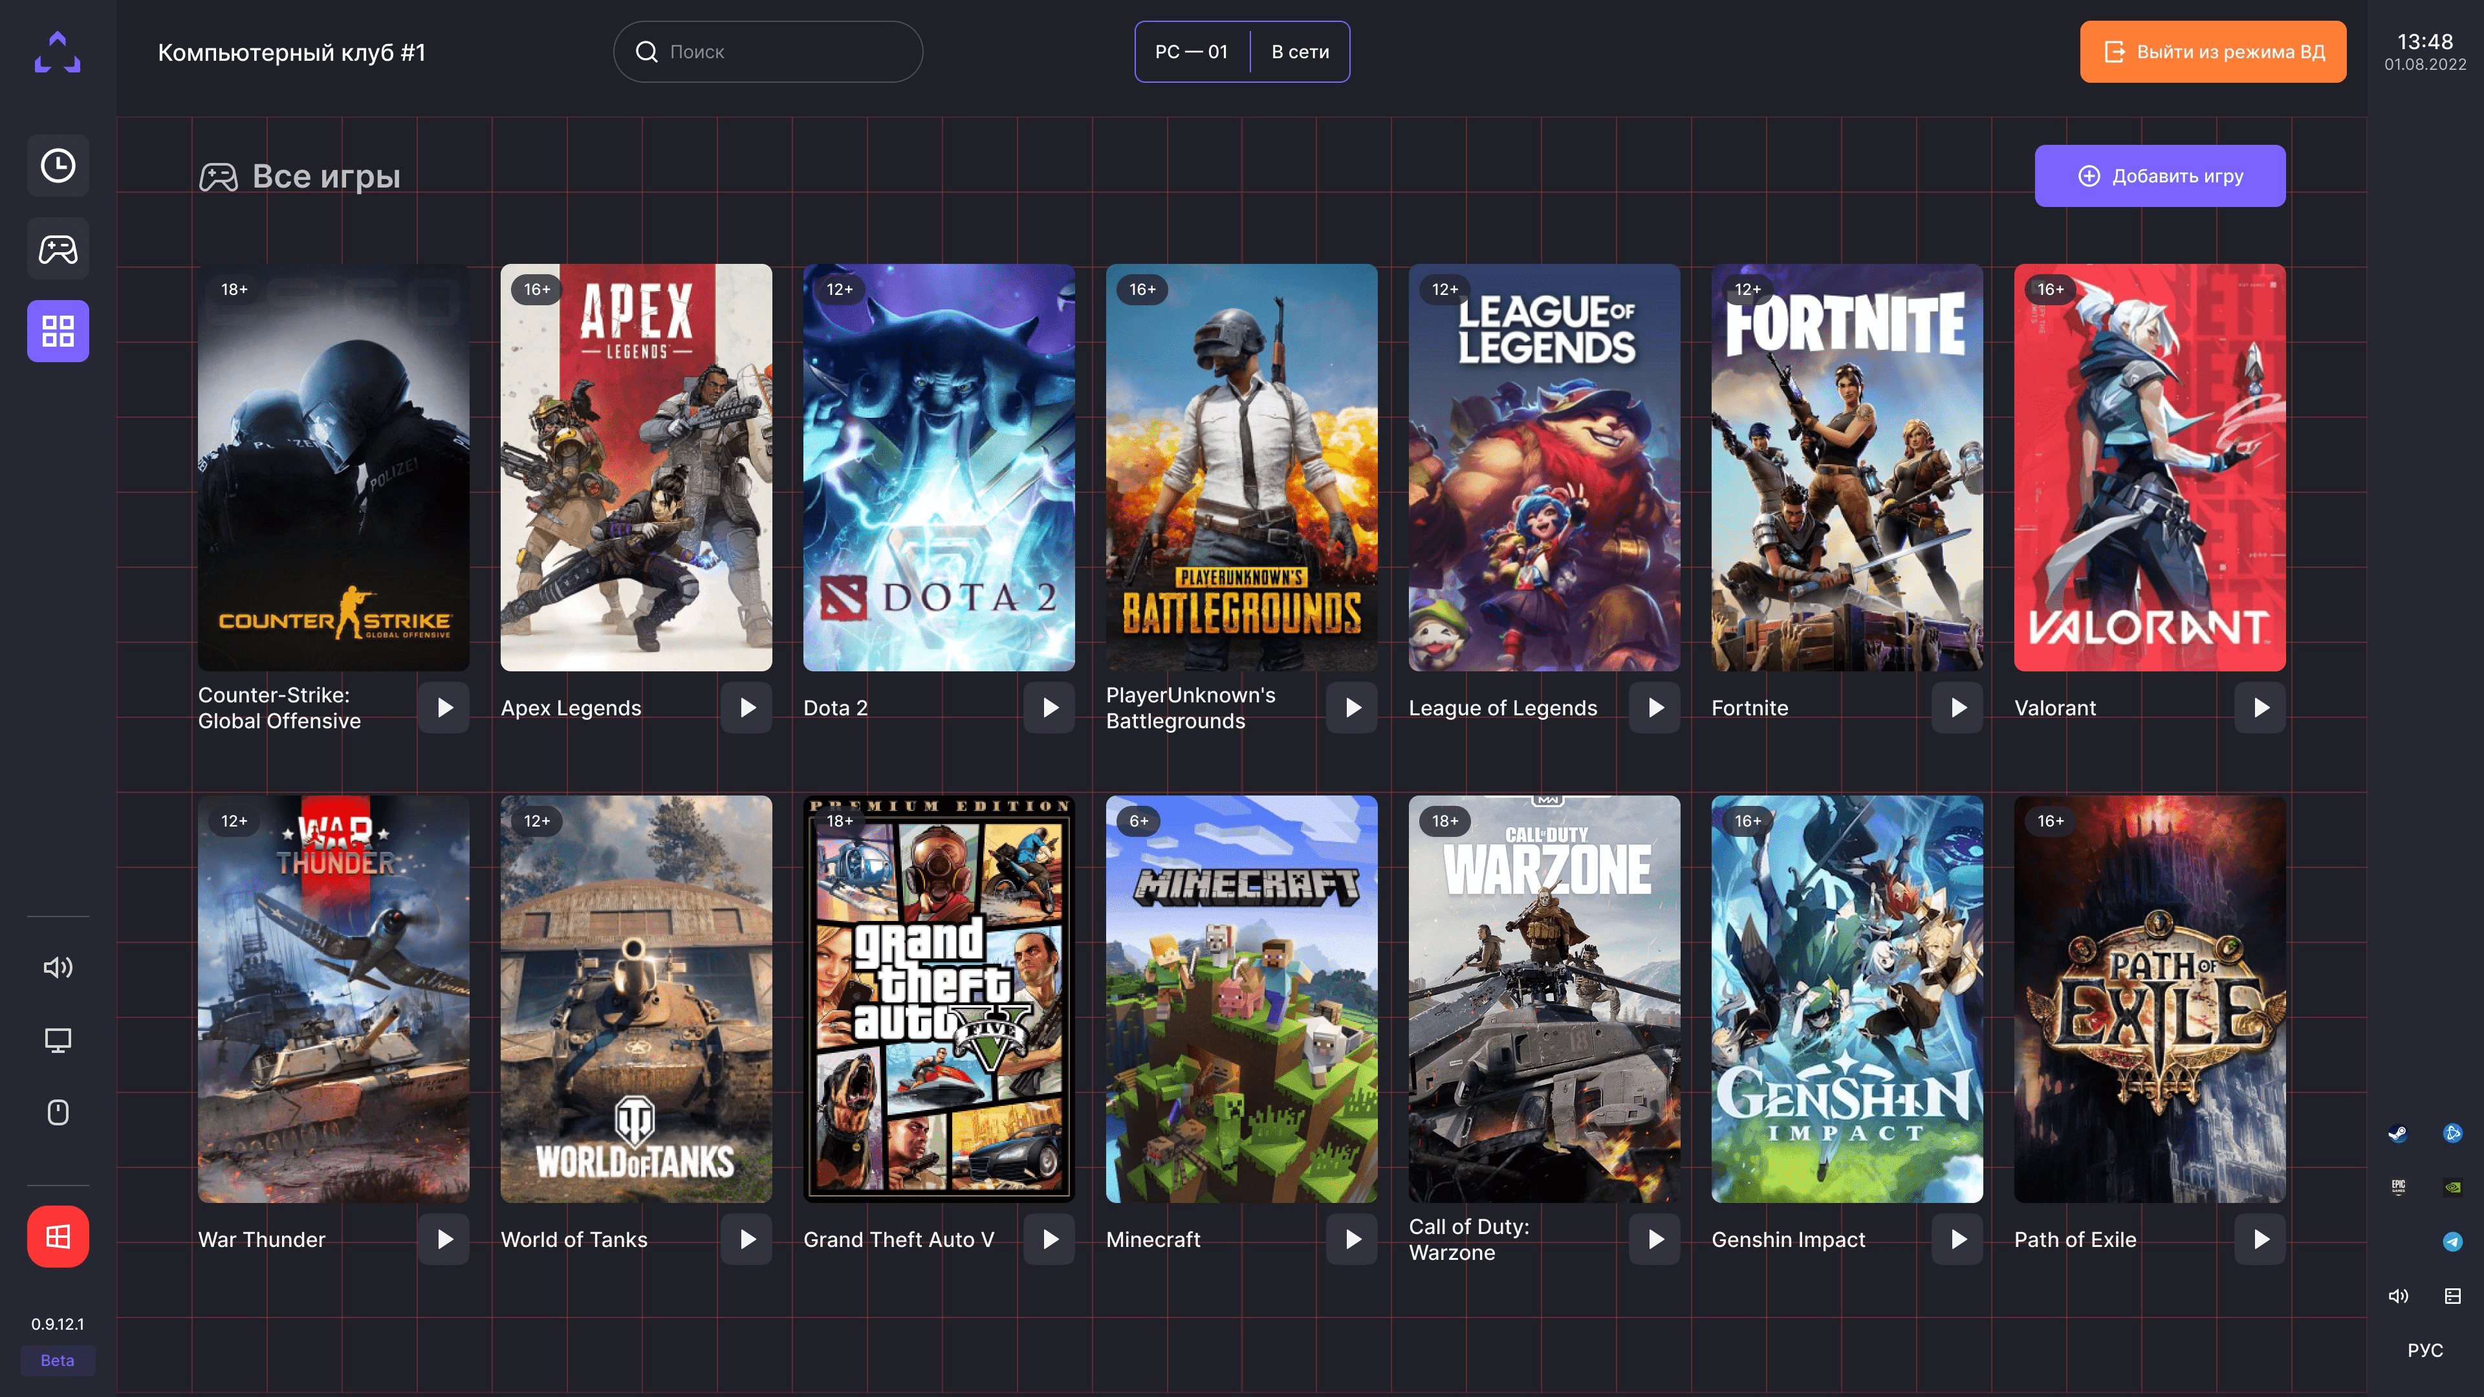Screen dimensions: 2484x1397
Task: Select the World of Tanks cover
Action: pyautogui.click(x=637, y=999)
